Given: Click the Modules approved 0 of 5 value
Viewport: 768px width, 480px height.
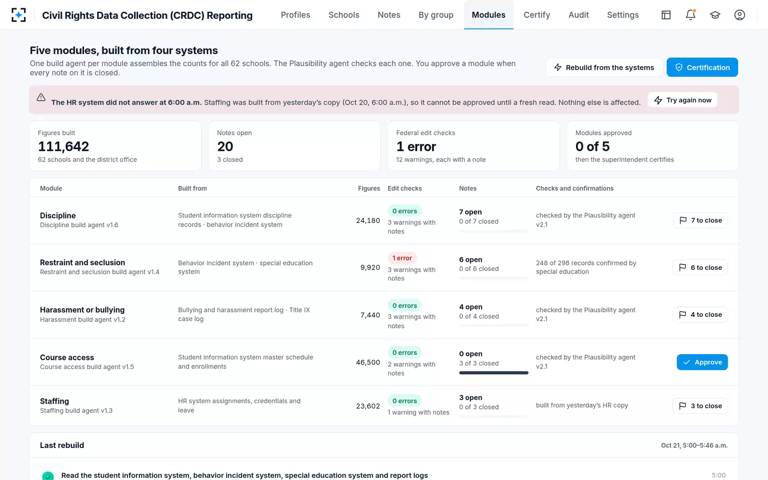Looking at the screenshot, I should click(x=593, y=147).
